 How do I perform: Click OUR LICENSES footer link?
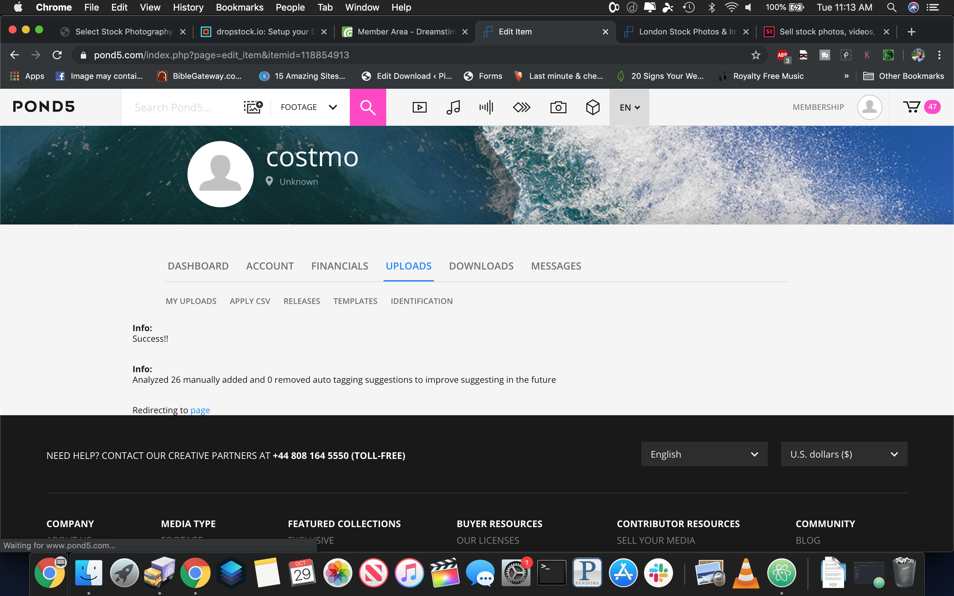pyautogui.click(x=488, y=540)
